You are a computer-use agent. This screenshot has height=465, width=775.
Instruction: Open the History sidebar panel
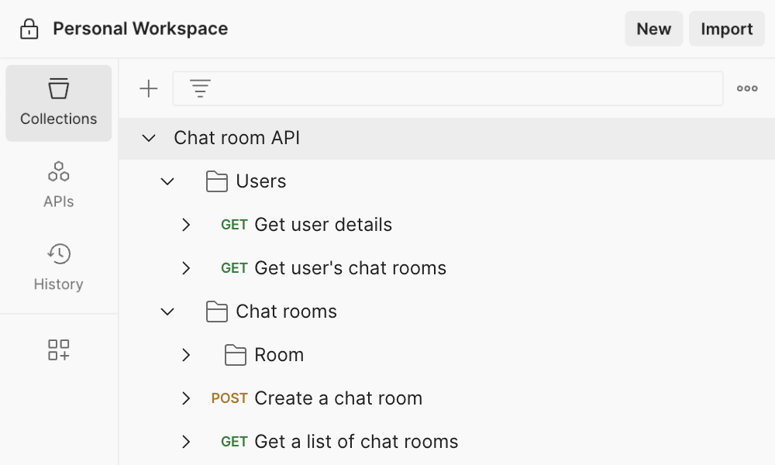59,267
